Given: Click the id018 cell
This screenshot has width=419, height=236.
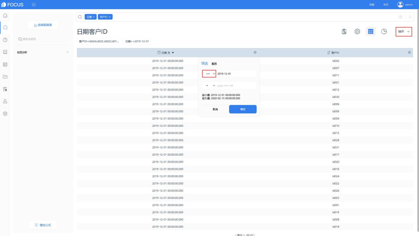Looking at the screenshot, I should (336, 227).
